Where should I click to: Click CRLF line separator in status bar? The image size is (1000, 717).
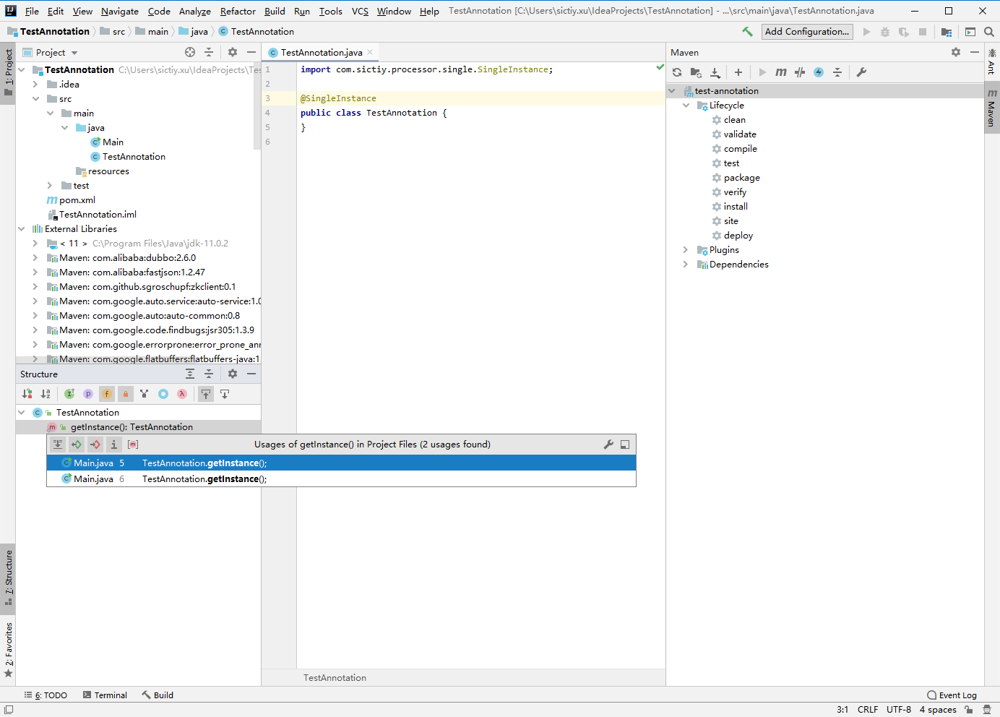coord(868,710)
